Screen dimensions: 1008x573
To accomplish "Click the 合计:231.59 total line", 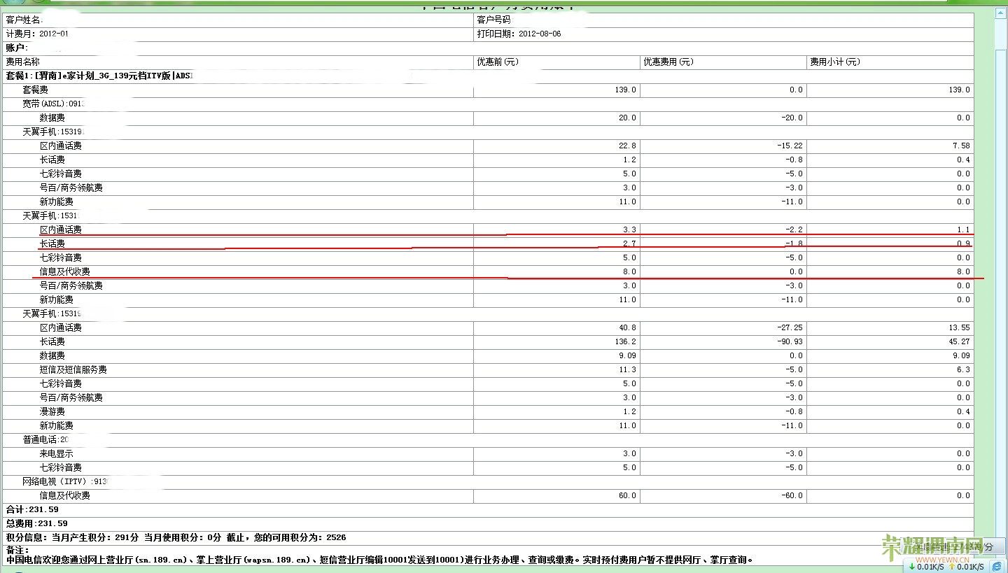I will click(32, 509).
